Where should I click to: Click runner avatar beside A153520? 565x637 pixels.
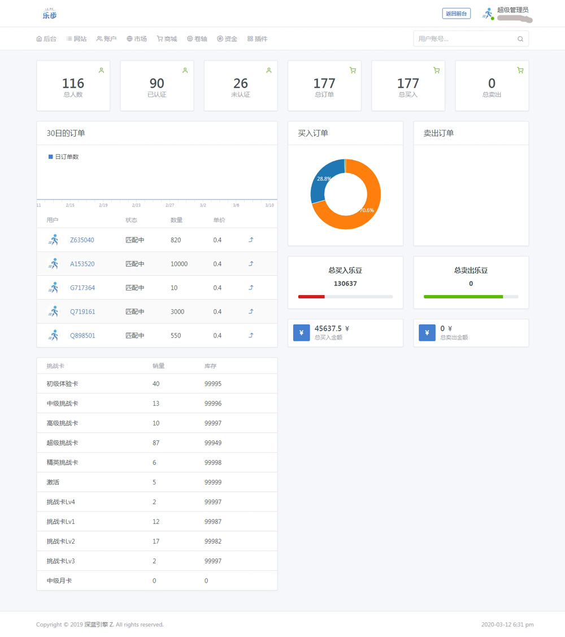click(54, 264)
